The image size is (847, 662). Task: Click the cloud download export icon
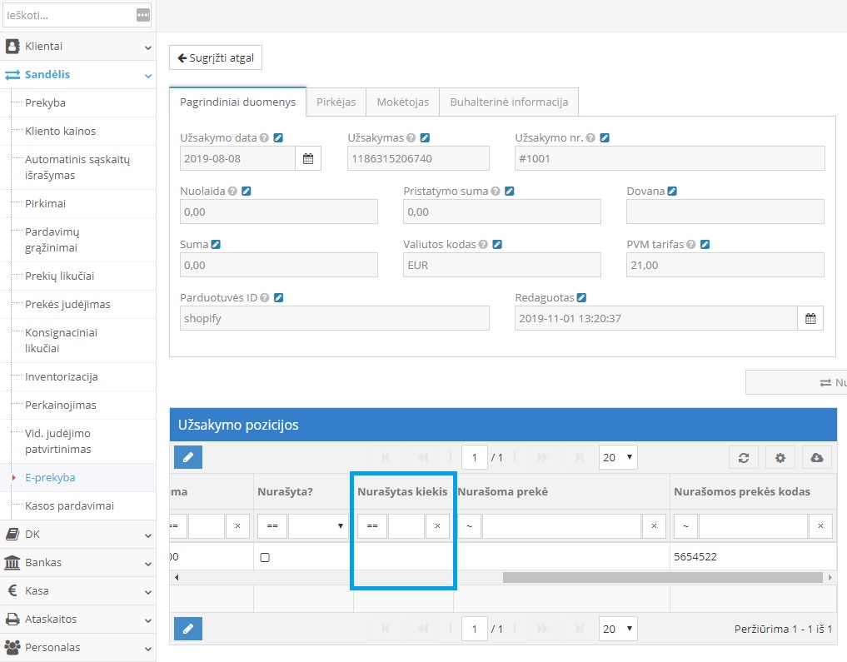click(816, 458)
